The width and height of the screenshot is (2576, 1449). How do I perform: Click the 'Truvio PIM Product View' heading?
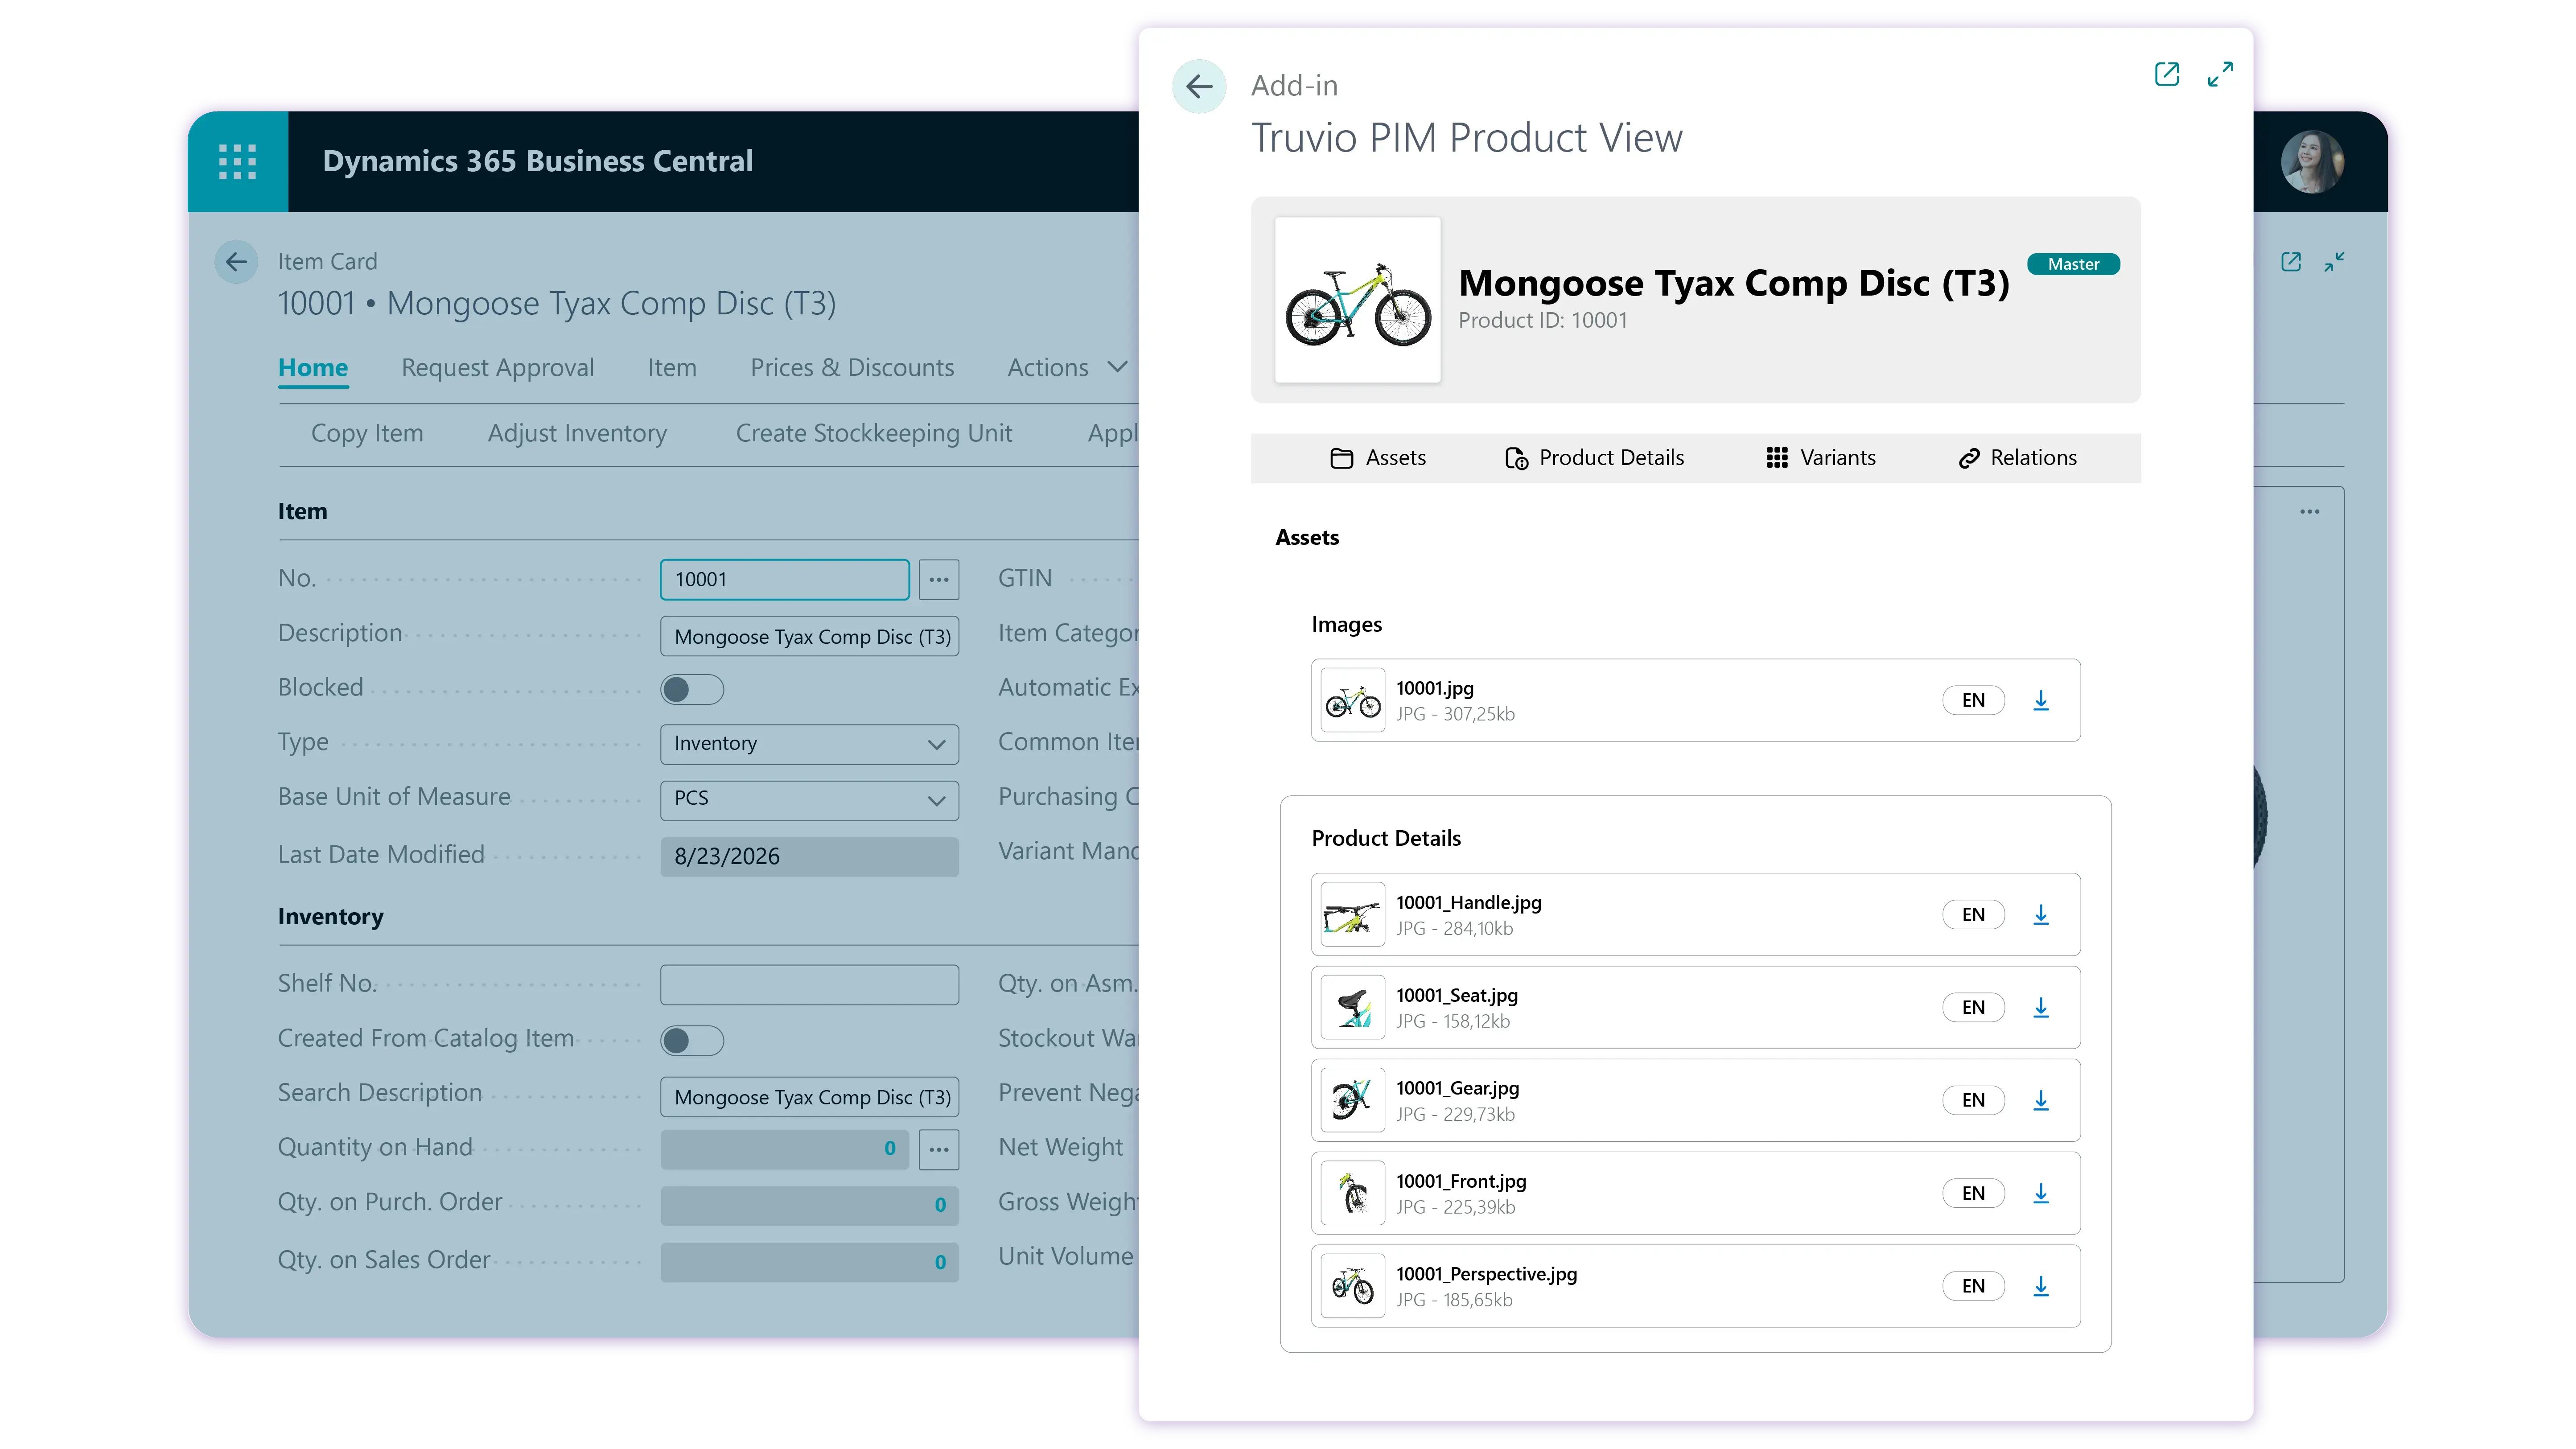[x=1467, y=139]
